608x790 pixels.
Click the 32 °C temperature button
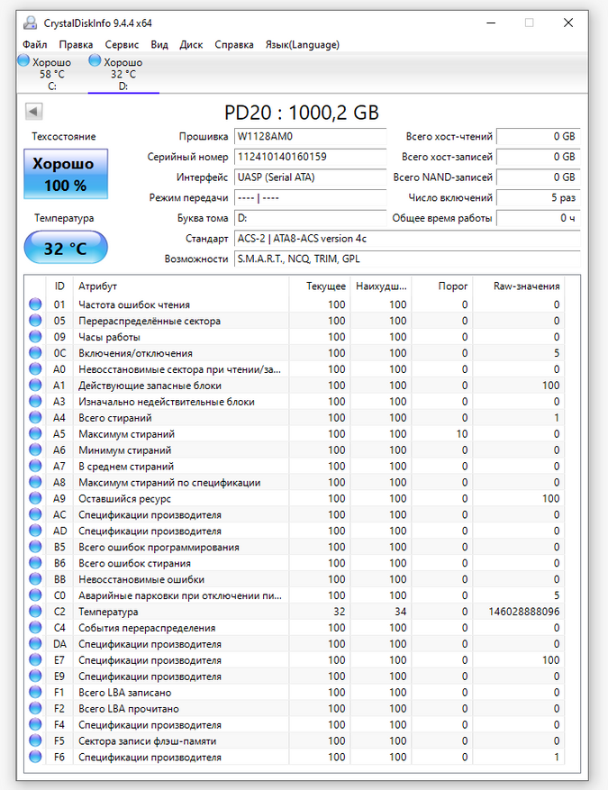point(66,248)
